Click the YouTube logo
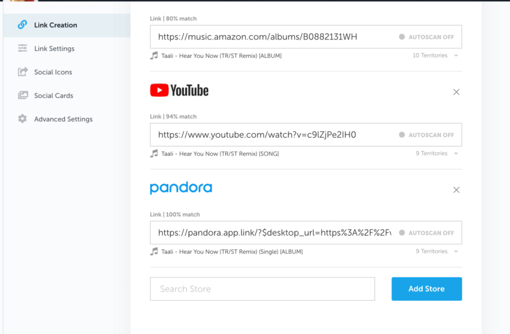The width and height of the screenshot is (510, 334). pyautogui.click(x=179, y=91)
